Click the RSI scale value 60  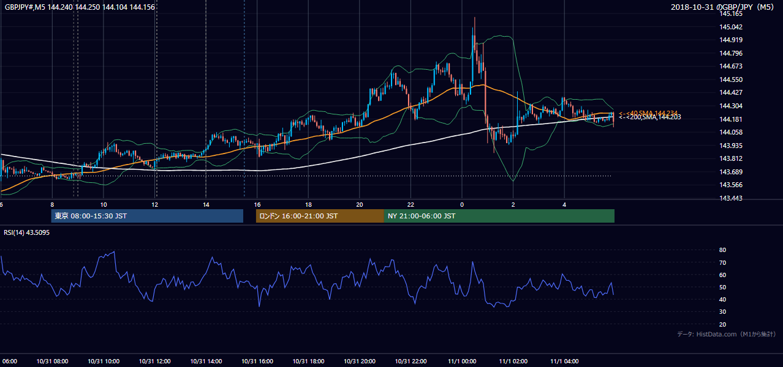723,275
